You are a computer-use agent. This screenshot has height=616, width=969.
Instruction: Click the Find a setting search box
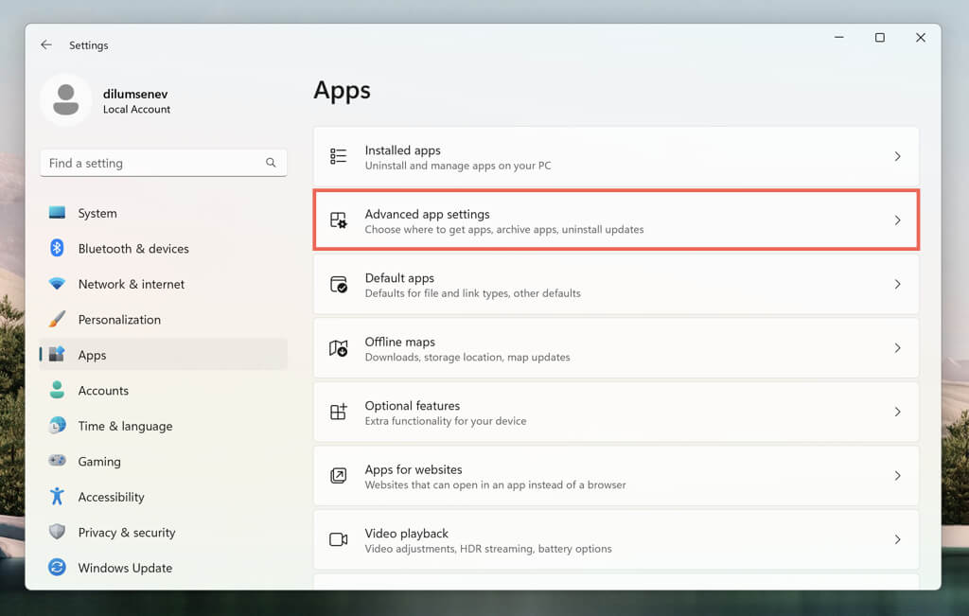151,163
